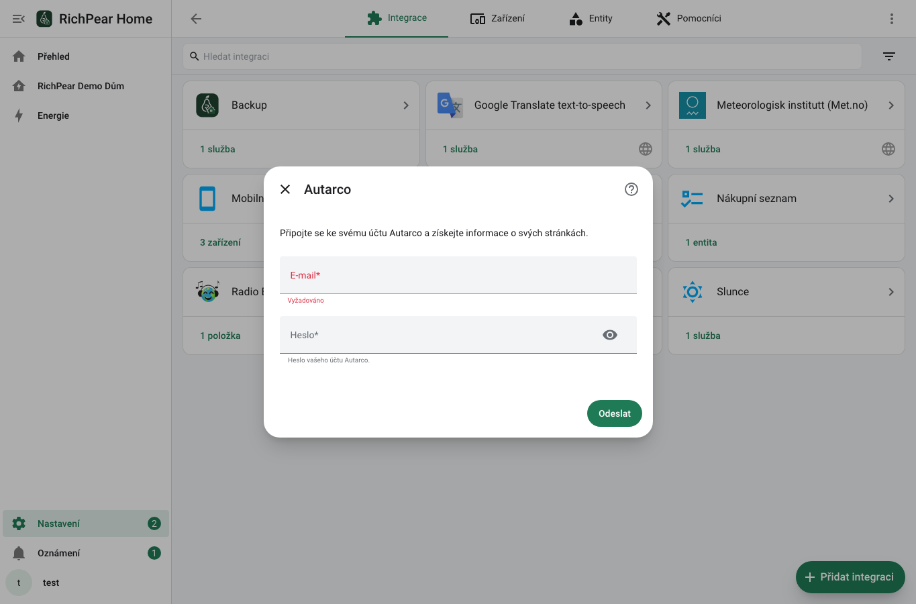Open Google Translate 1 služba link
The width and height of the screenshot is (916, 604).
(x=460, y=149)
